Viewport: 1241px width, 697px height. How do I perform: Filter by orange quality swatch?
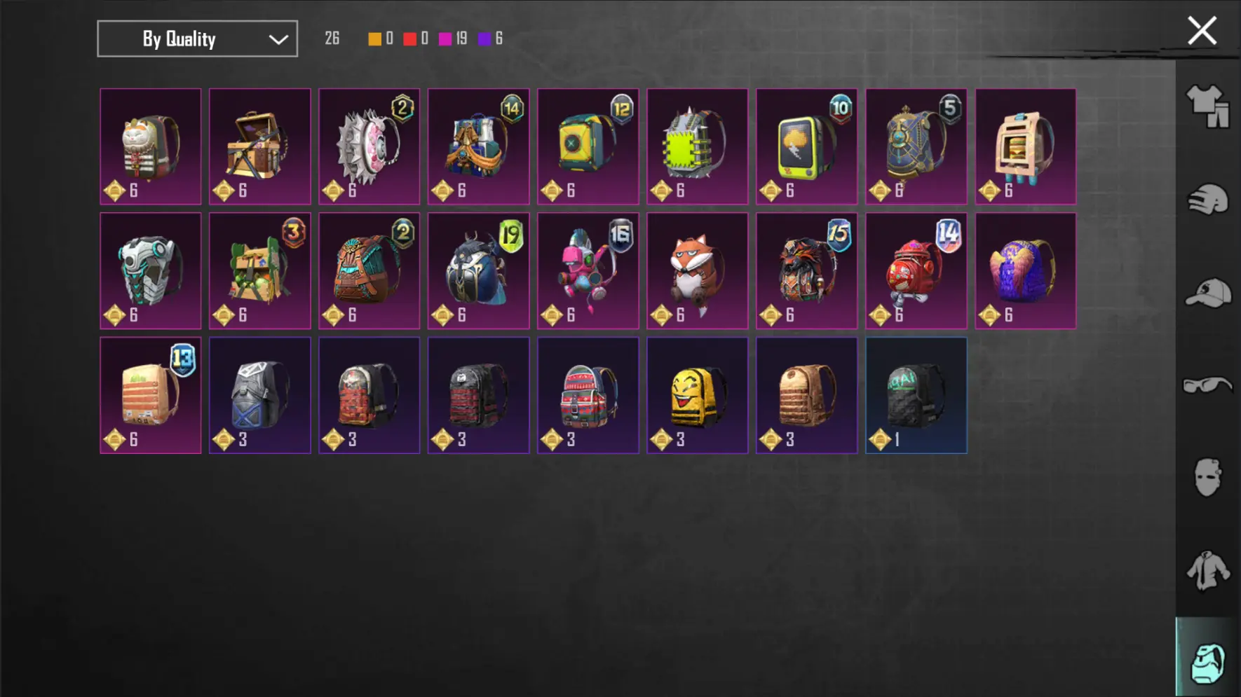click(375, 39)
